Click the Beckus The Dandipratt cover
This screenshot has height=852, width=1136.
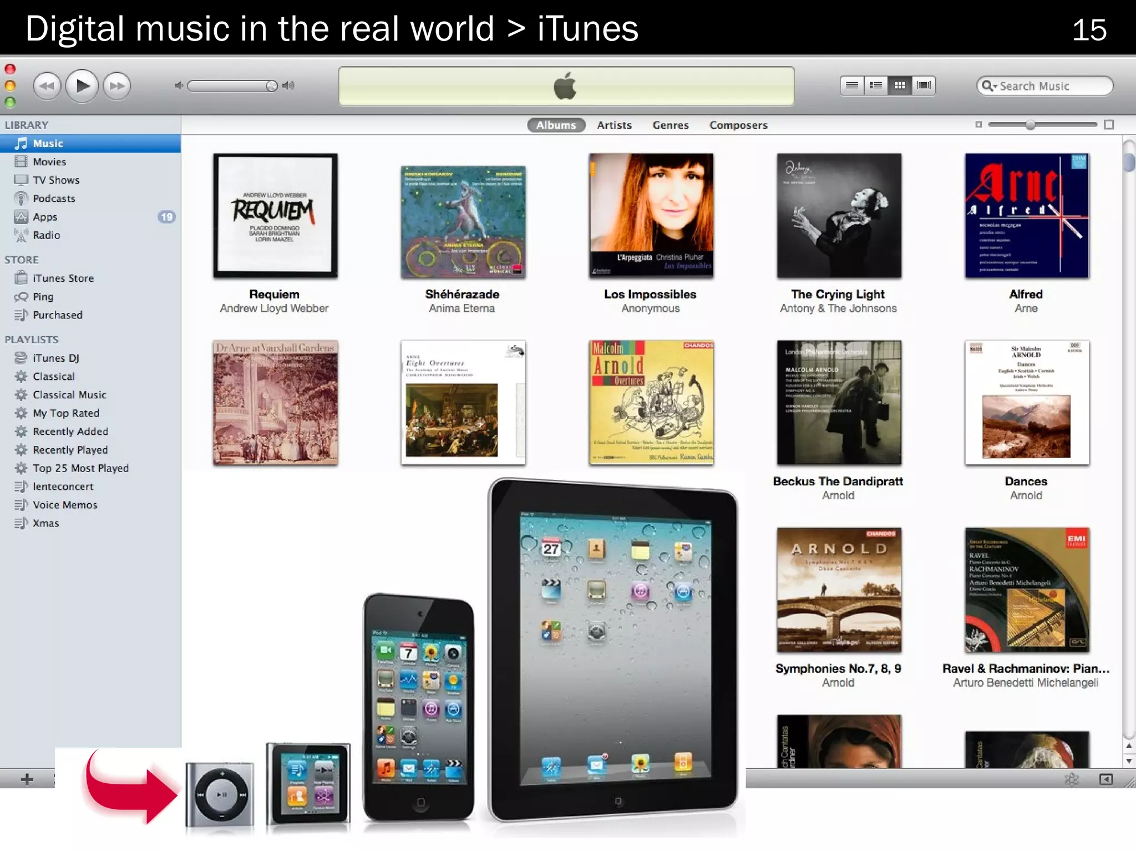coord(839,403)
